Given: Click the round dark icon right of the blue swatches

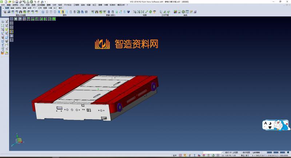Looking at the screenshot, I should point(288,153).
